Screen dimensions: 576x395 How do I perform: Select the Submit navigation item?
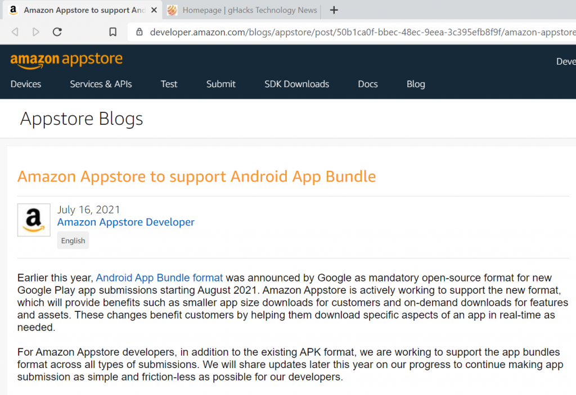coord(220,84)
